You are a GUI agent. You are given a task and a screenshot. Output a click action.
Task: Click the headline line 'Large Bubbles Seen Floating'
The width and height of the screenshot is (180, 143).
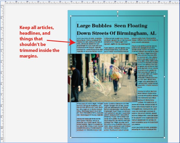tap(112, 26)
